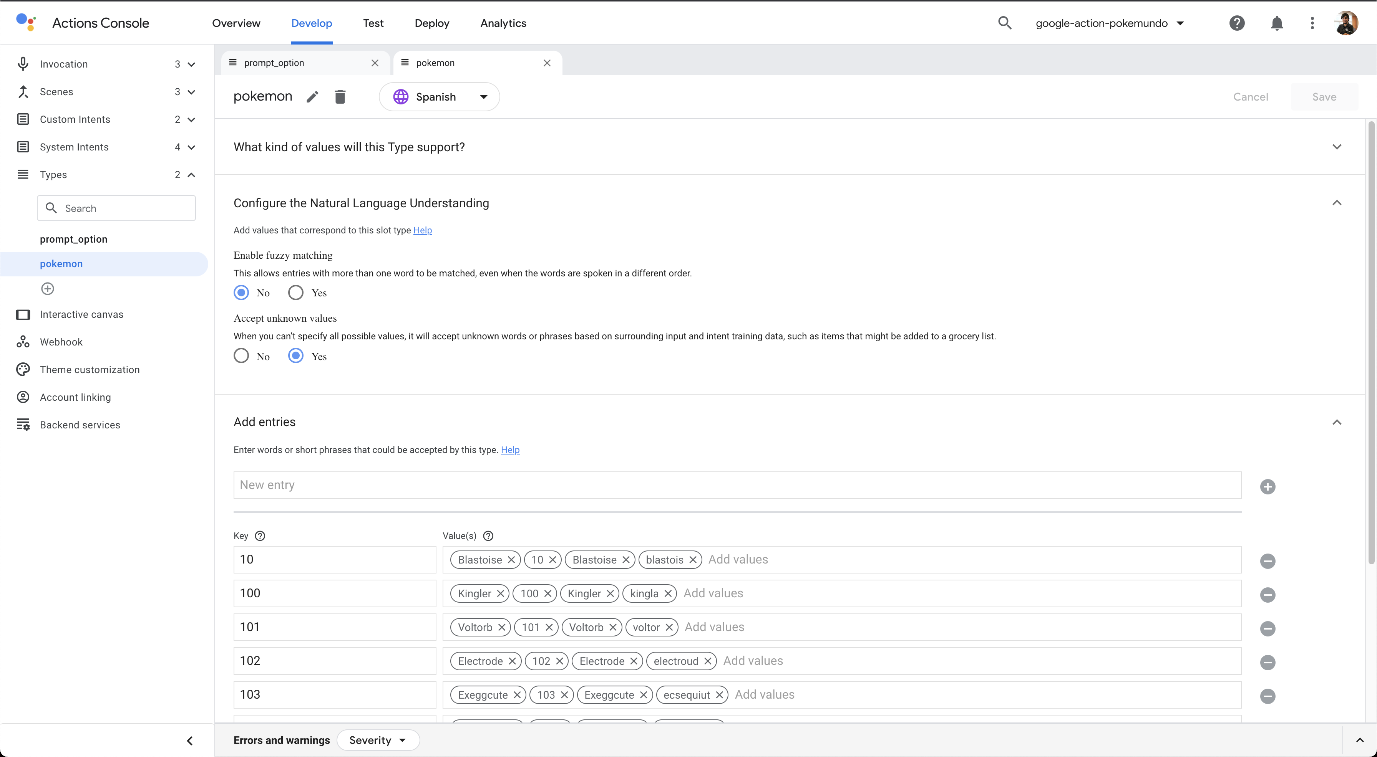Screen dimensions: 1377x757
Task: Click the Help link under Add entries
Action: (x=510, y=450)
